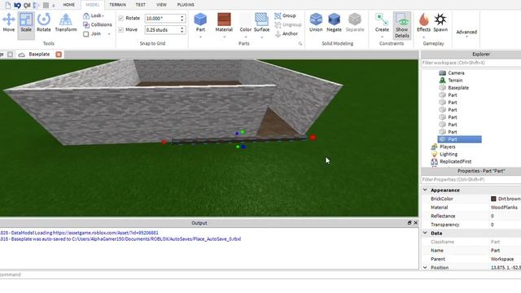Click the move increment field 0.25 studs
The width and height of the screenshot is (521, 293).
(x=162, y=30)
